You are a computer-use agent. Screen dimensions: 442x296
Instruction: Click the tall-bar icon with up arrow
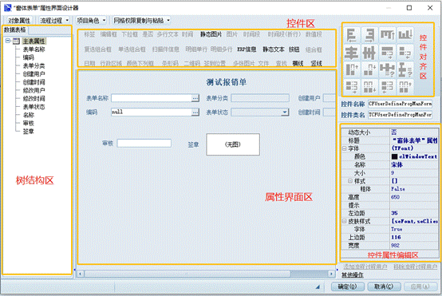click(x=351, y=70)
